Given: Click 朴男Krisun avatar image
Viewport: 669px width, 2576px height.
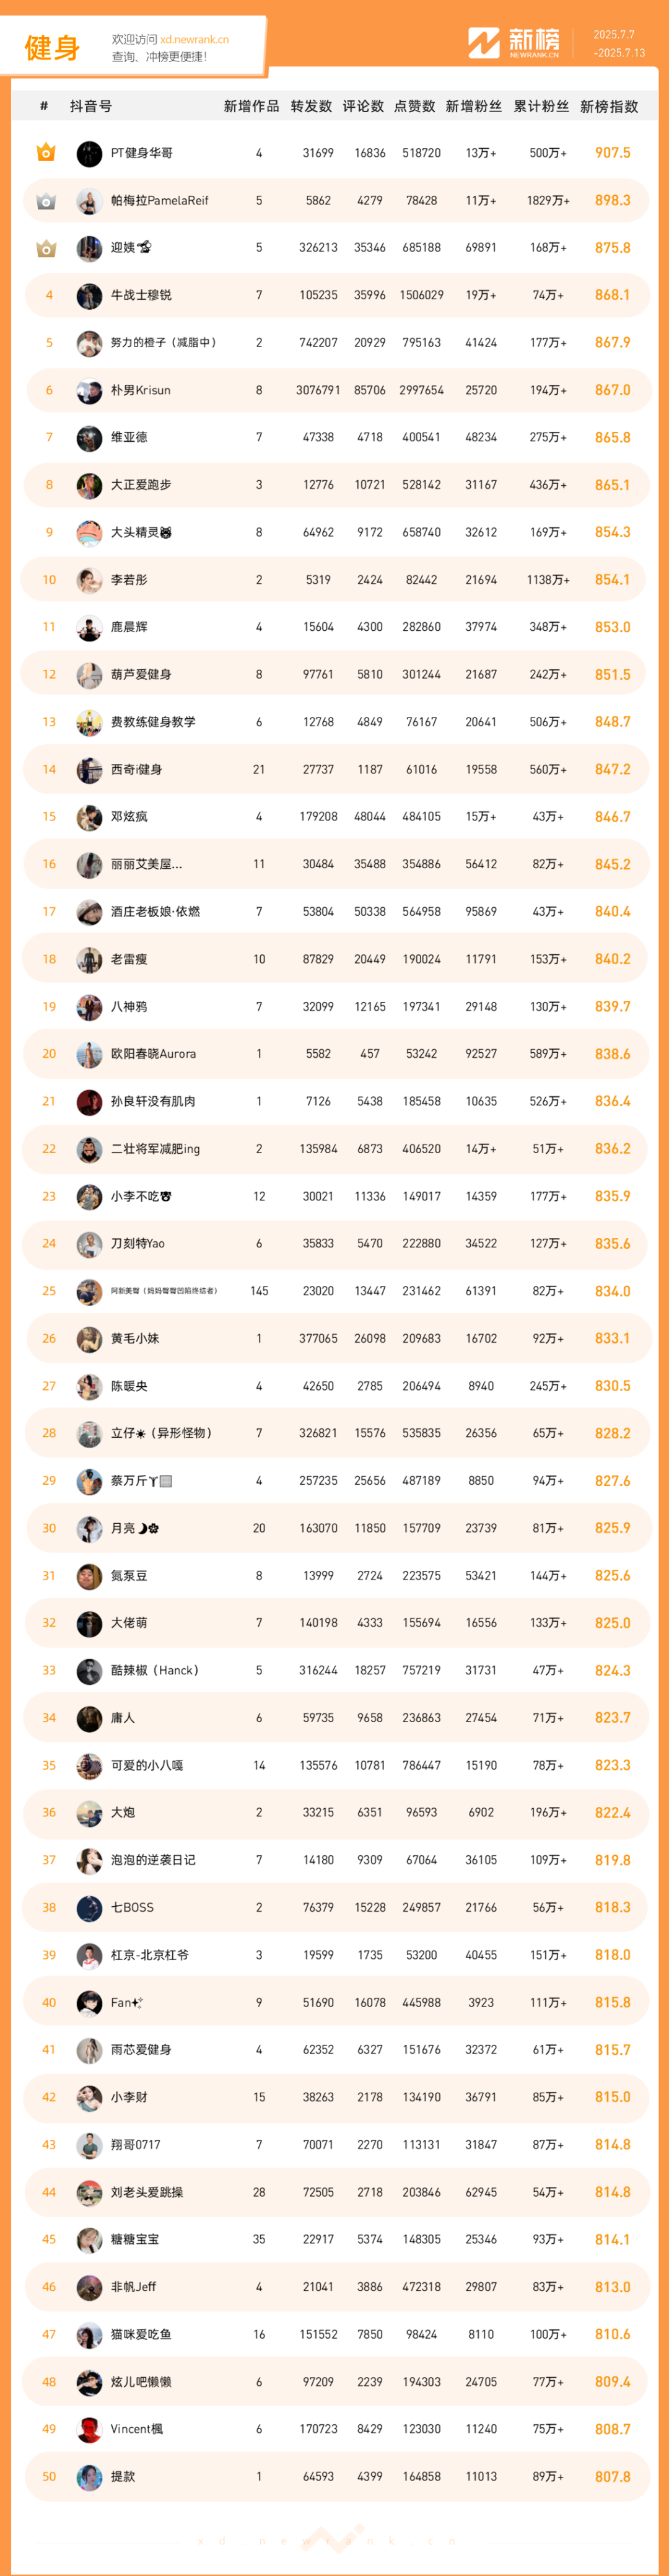Looking at the screenshot, I should click(x=89, y=390).
